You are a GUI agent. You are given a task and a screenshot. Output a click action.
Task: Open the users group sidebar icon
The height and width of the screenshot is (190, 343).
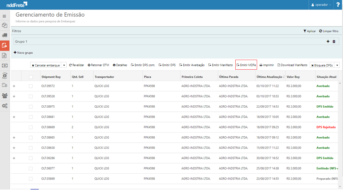coord(4,95)
